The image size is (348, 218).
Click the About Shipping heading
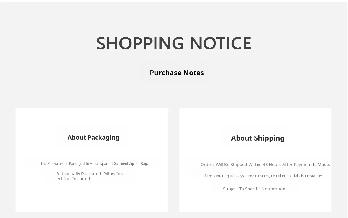[258, 138]
